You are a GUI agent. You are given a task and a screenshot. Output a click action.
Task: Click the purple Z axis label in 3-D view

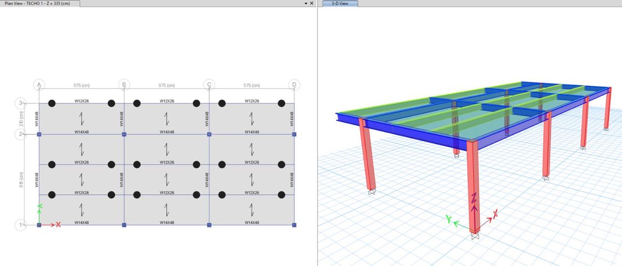(x=474, y=198)
